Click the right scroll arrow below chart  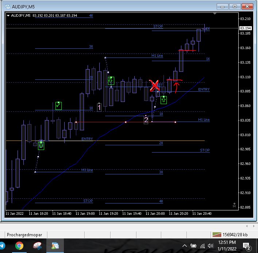pyautogui.click(x=254, y=226)
